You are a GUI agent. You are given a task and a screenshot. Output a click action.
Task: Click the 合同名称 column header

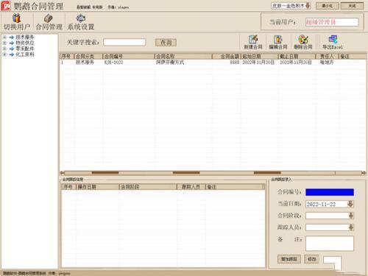click(183, 57)
